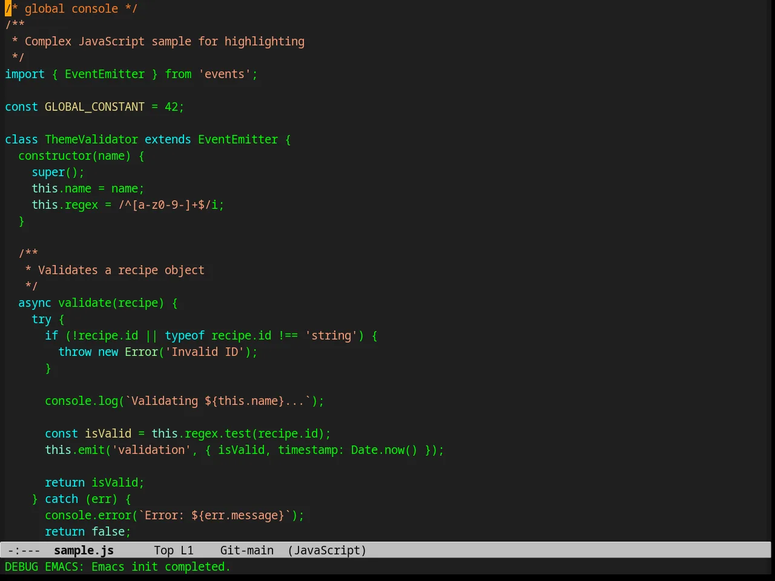Click the ThemeValidator class name
Screen dimensions: 775x581
click(91, 139)
